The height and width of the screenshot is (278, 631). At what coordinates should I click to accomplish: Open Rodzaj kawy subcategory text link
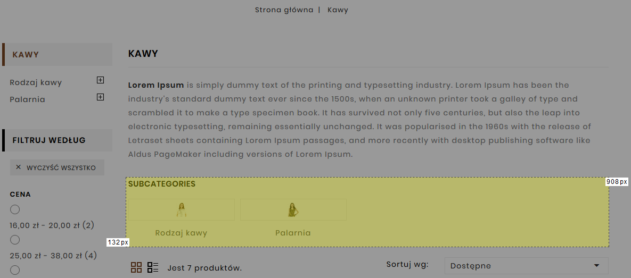tap(181, 233)
